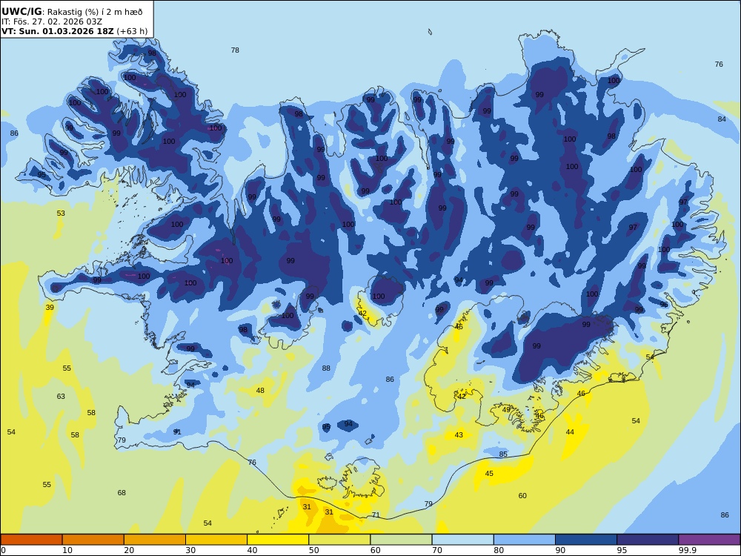Click the value 96 in the eastern fjords
Image resolution: width=741 pixels, height=556 pixels.
[x=664, y=305]
